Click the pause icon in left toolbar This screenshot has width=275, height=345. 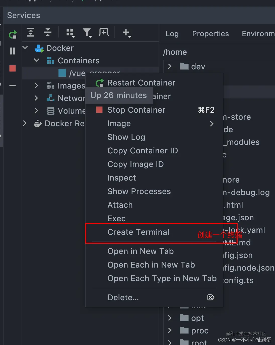(13, 51)
